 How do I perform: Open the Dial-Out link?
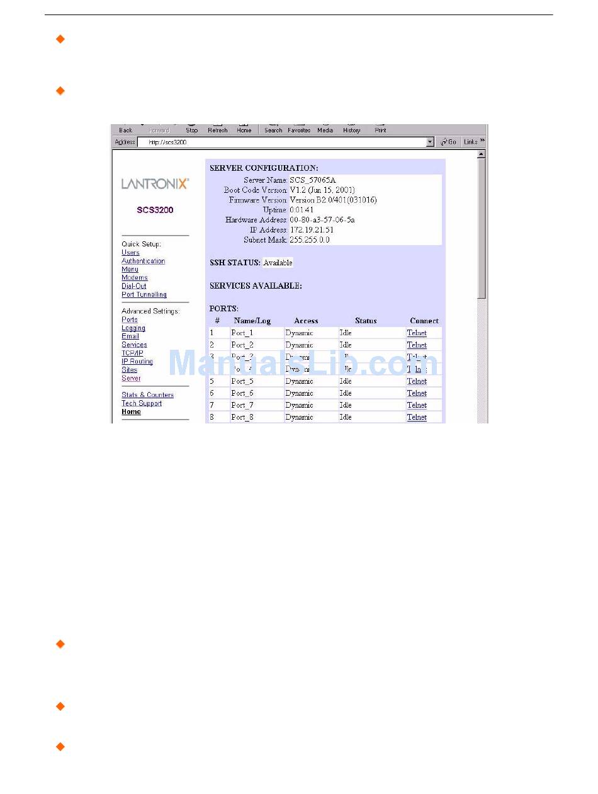click(x=133, y=286)
